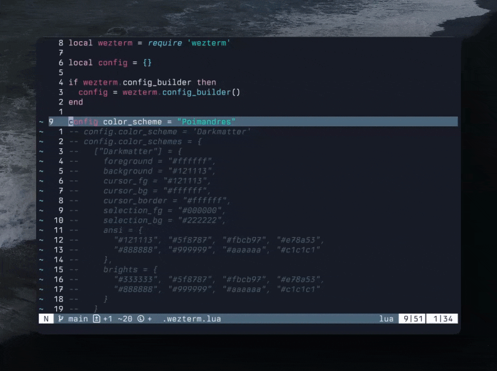Click the '1|34' column position indicator
The image size is (497, 371).
442,319
